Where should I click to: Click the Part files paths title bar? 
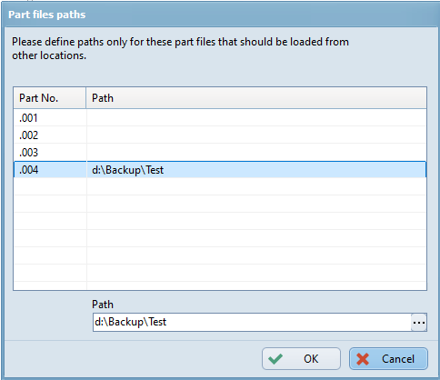click(x=220, y=15)
